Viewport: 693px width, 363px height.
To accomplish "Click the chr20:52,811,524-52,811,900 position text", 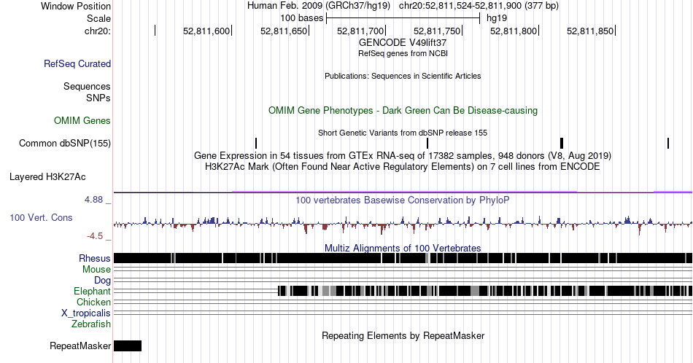I will pyautogui.click(x=479, y=6).
